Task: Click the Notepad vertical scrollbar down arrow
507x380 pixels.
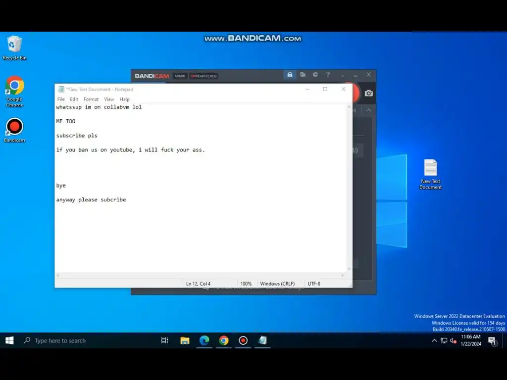Action: tap(349, 269)
